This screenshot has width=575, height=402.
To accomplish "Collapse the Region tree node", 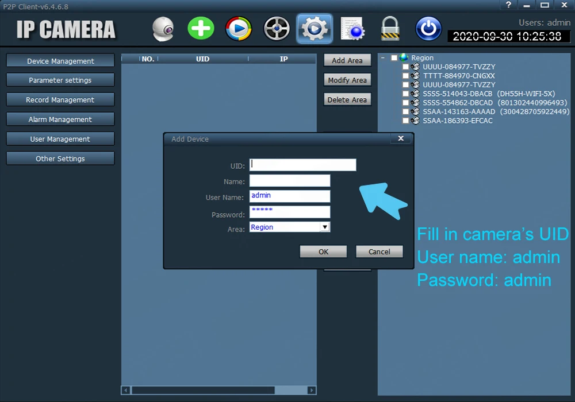I will click(x=383, y=58).
